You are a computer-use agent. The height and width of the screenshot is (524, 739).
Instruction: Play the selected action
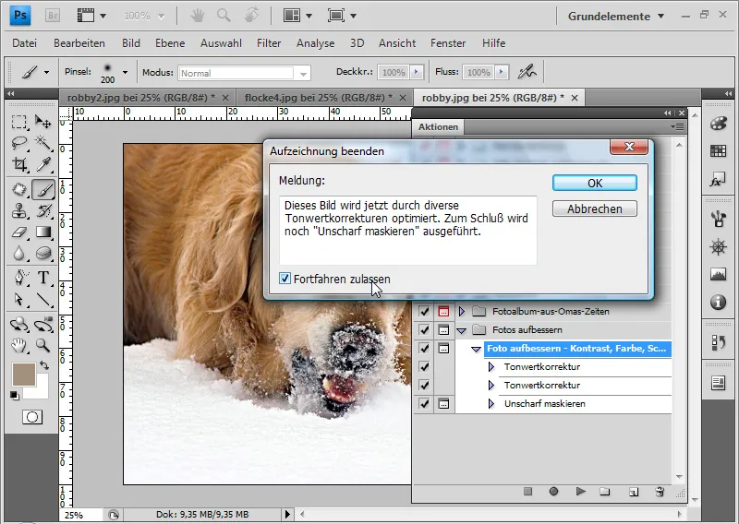[x=581, y=492]
